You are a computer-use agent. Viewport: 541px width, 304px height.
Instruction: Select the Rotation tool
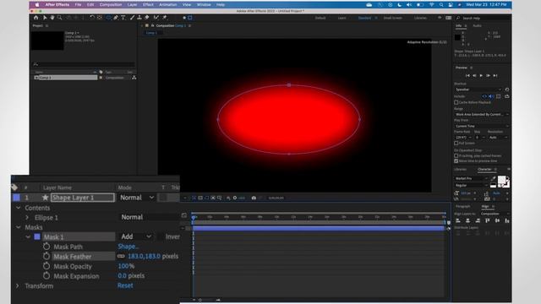click(x=92, y=18)
